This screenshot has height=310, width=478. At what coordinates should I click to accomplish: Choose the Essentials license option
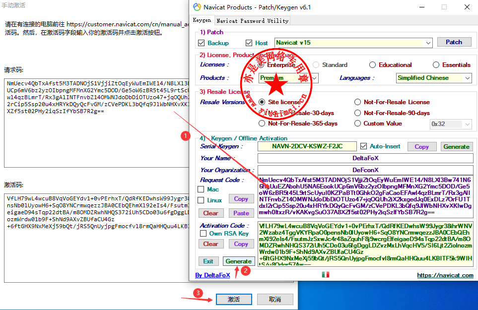tap(436, 65)
